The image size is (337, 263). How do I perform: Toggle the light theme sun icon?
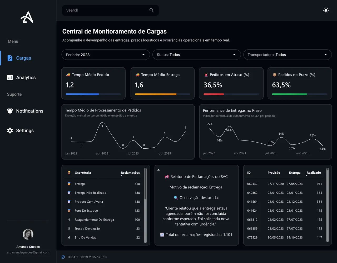(326, 10)
